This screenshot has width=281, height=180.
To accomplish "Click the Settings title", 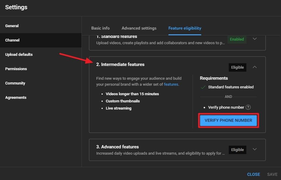I will [16, 7].
